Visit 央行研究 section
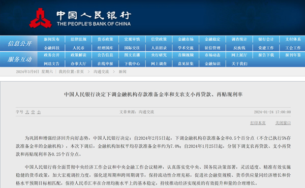The width and height of the screenshot is (305, 188). point(159,55)
